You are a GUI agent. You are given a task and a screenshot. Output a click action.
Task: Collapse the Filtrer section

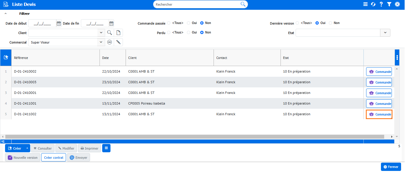[6, 14]
